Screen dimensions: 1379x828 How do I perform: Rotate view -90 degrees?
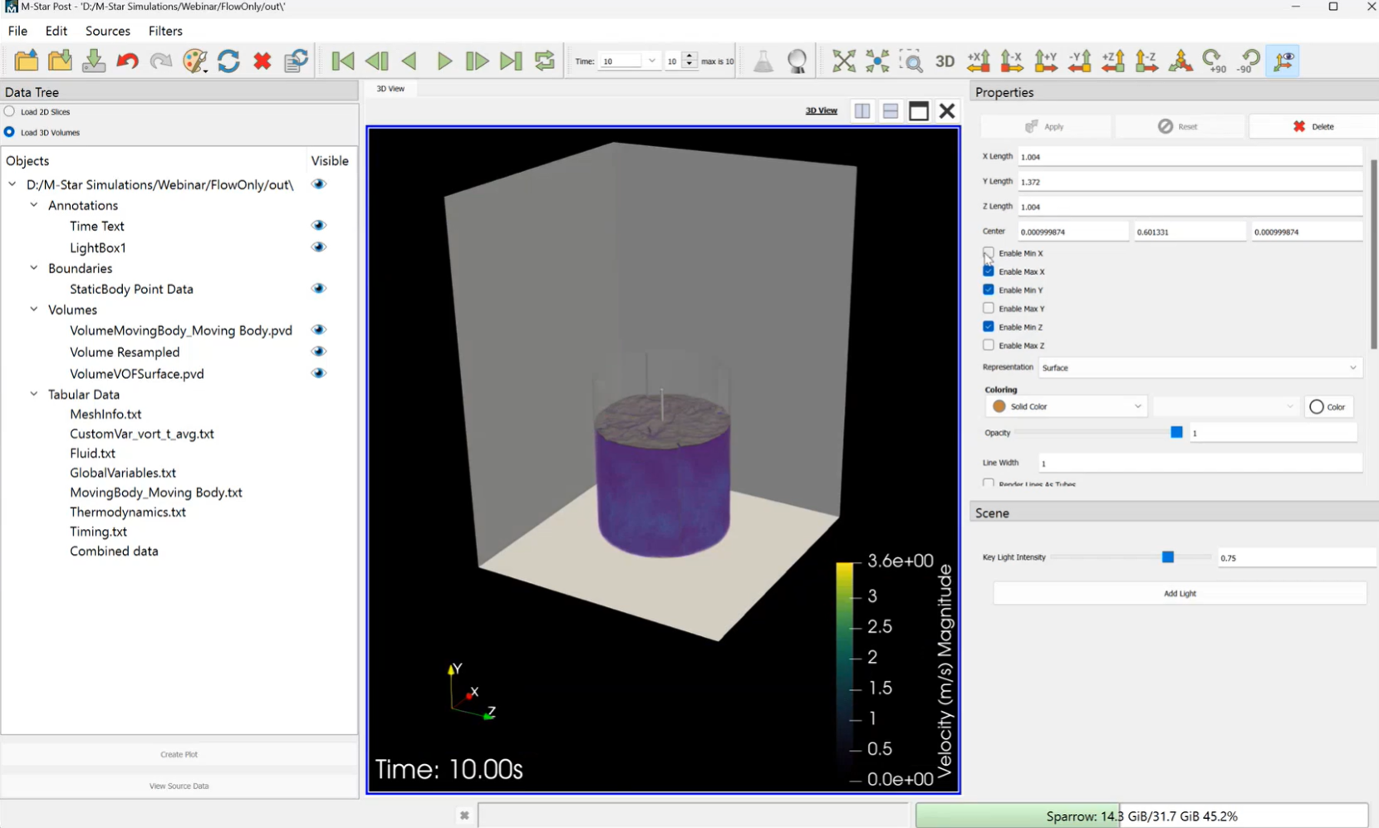click(x=1249, y=61)
